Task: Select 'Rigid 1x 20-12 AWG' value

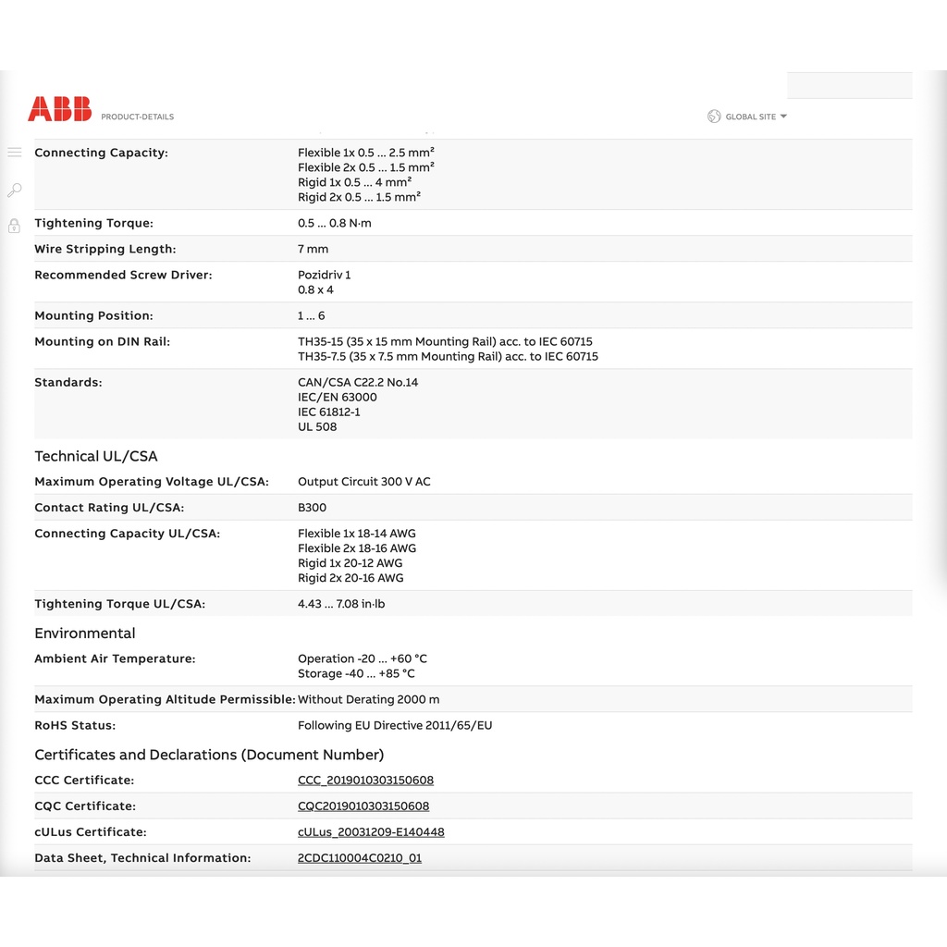Action: pyautogui.click(x=350, y=563)
